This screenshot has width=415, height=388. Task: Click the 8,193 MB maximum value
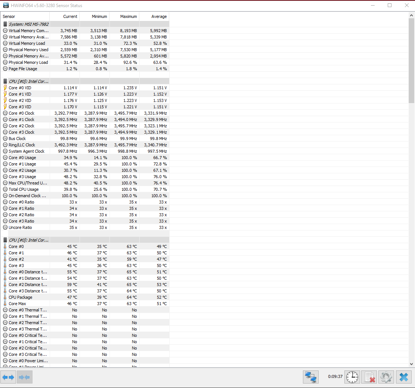[x=128, y=31]
